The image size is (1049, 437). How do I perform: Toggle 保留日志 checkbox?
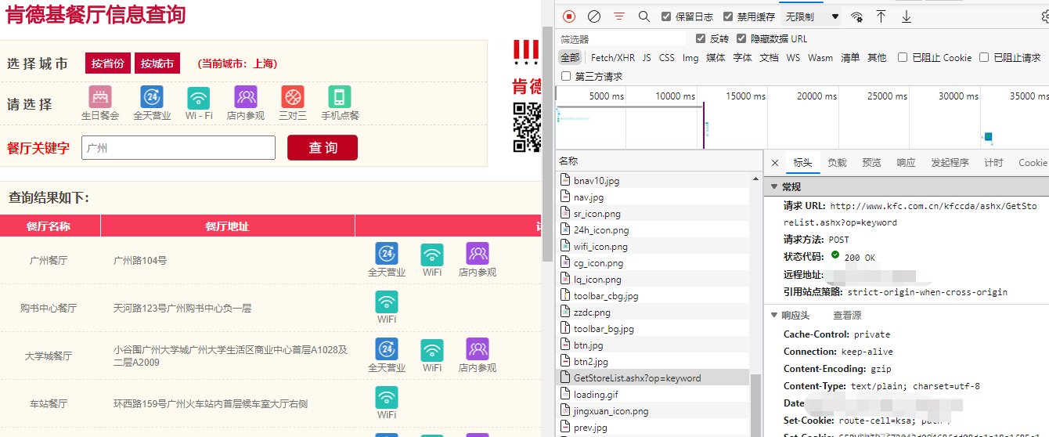click(666, 16)
